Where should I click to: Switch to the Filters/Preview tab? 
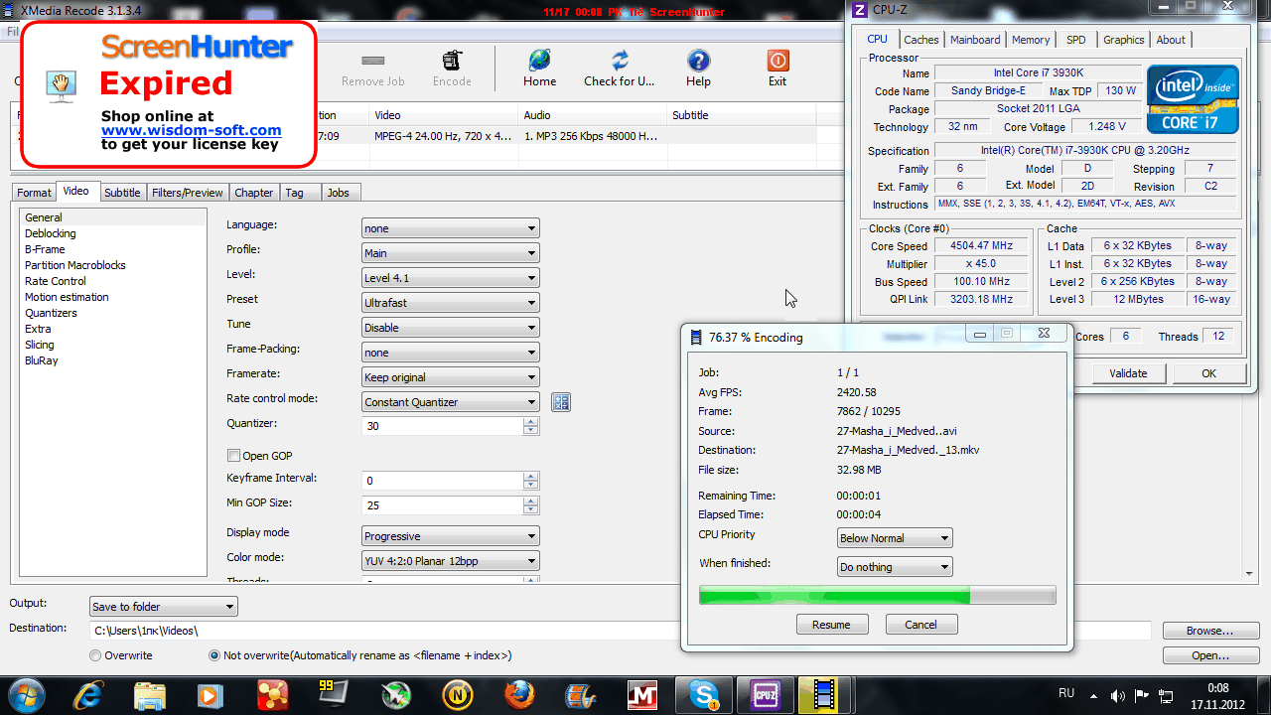coord(187,193)
